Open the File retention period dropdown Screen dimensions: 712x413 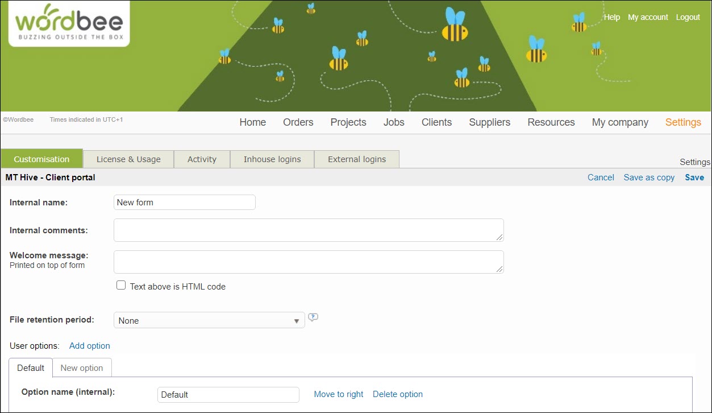pos(209,320)
